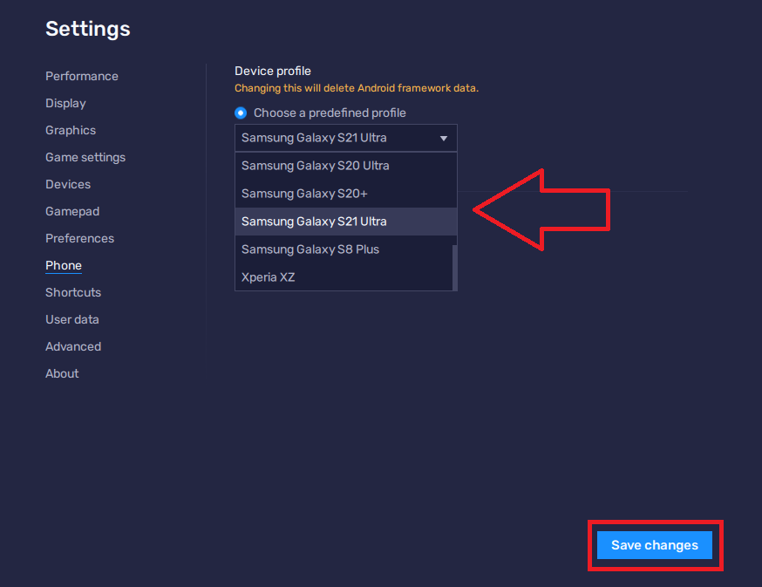Screen dimensions: 762x587
Task: Open Shortcuts settings
Action: [x=73, y=292]
